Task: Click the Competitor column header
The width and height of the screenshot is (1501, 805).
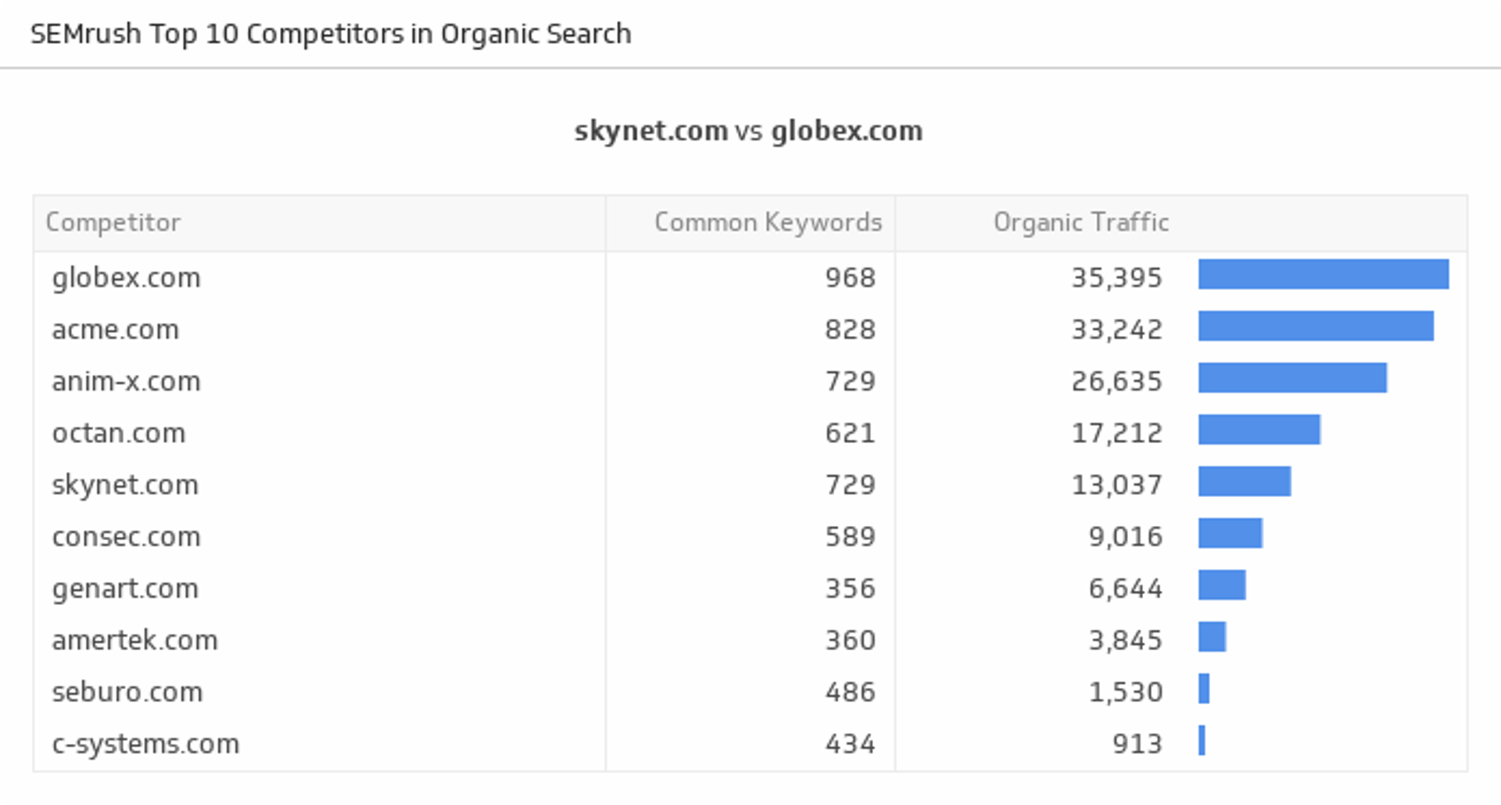Action: (113, 223)
